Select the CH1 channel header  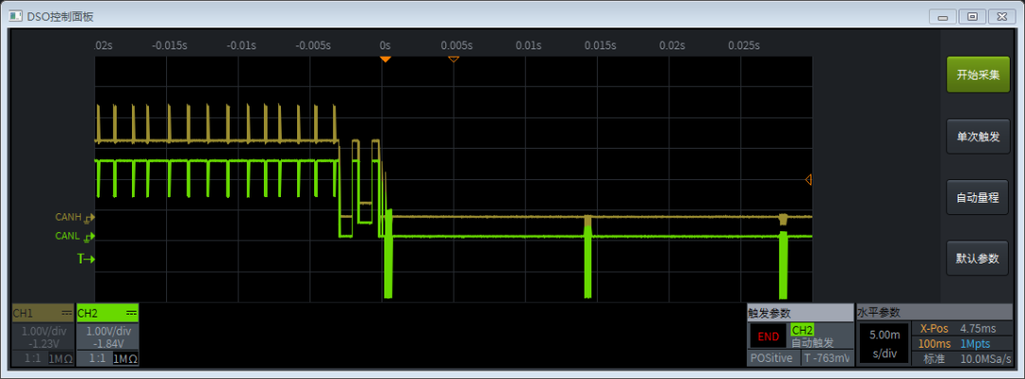click(43, 314)
